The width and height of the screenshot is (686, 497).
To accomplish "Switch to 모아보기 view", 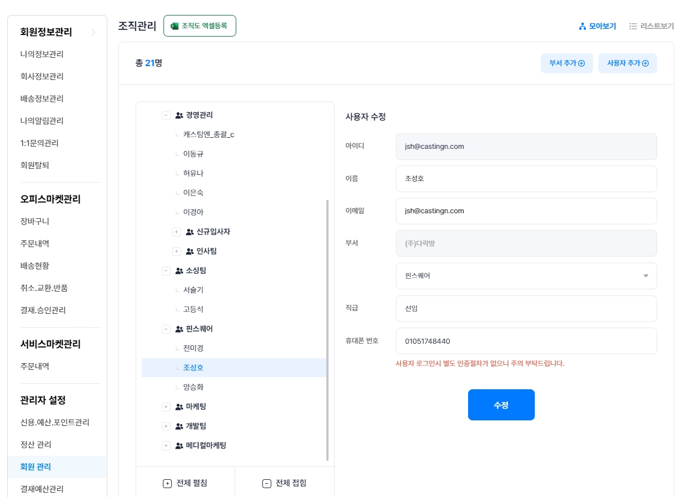I will click(x=598, y=26).
